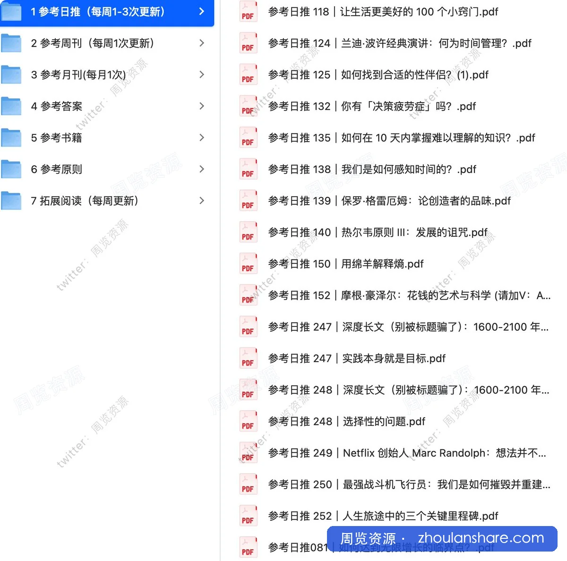Viewport: 567px width, 561px height.
Task: Select folder name 3 参考月刊(每月1次)
Action: pyautogui.click(x=78, y=75)
